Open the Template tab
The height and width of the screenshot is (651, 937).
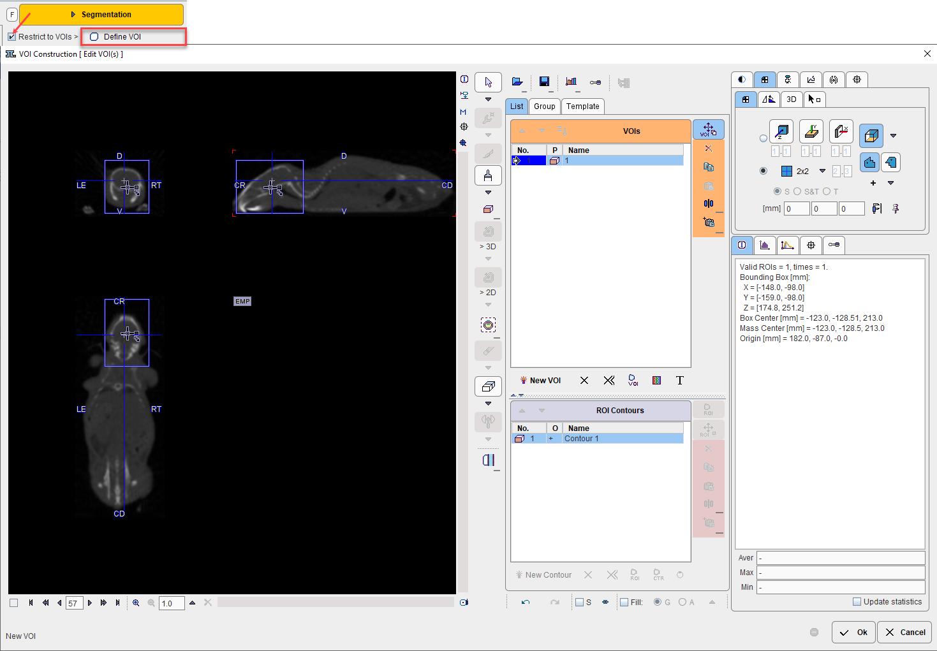(x=583, y=106)
